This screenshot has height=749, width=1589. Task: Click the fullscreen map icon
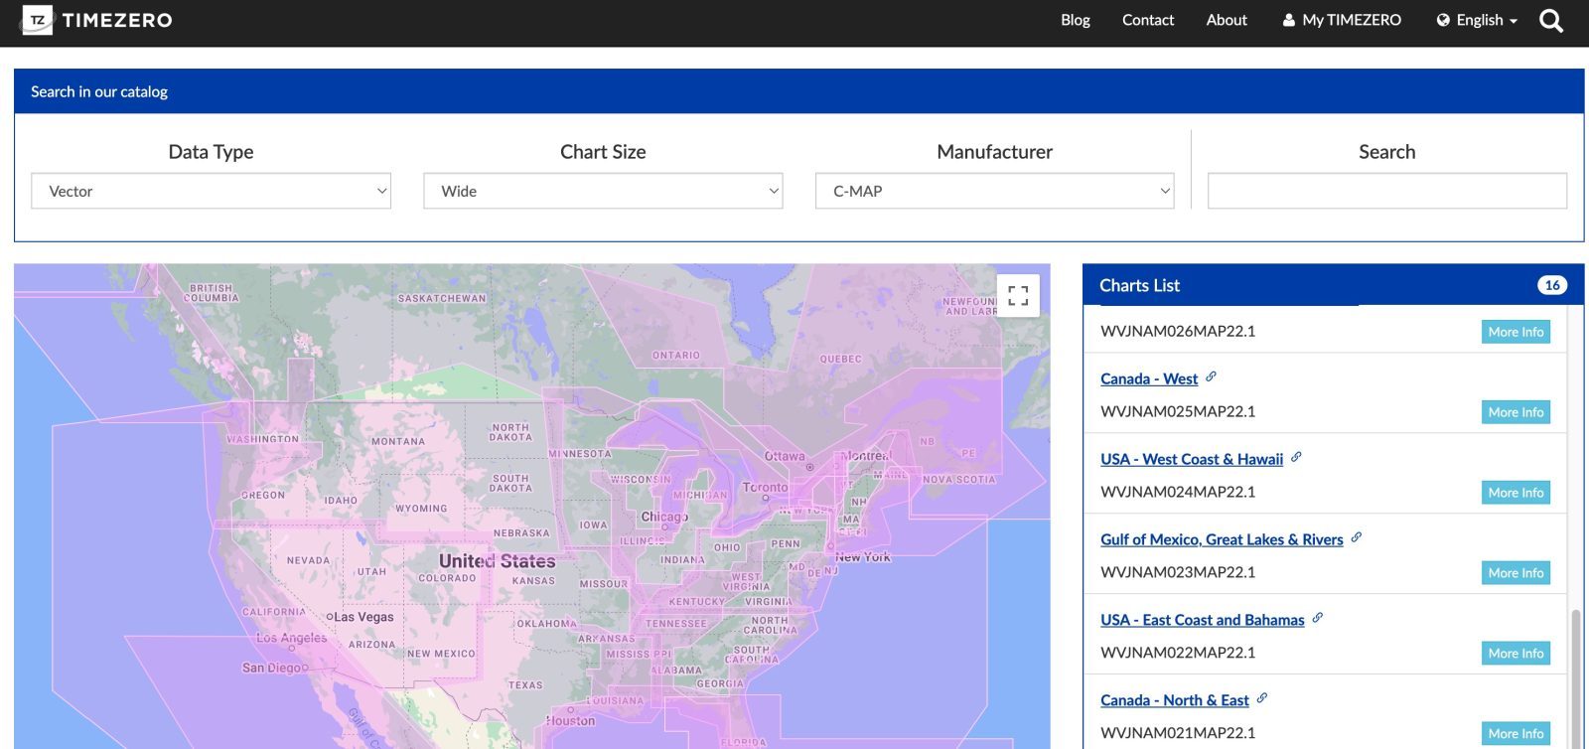coord(1018,295)
